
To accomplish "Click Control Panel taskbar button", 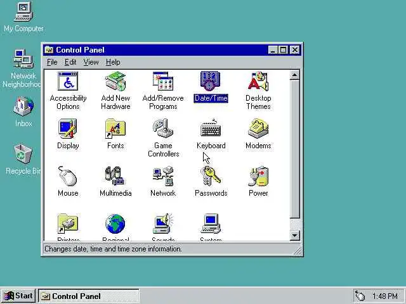I will (x=89, y=296).
